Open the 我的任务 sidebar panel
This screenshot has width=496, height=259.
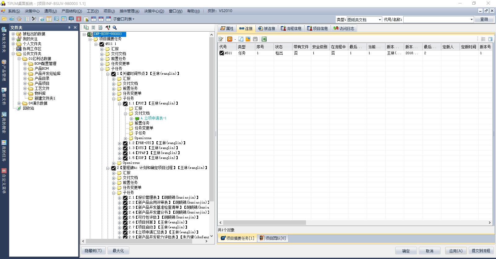point(4,150)
